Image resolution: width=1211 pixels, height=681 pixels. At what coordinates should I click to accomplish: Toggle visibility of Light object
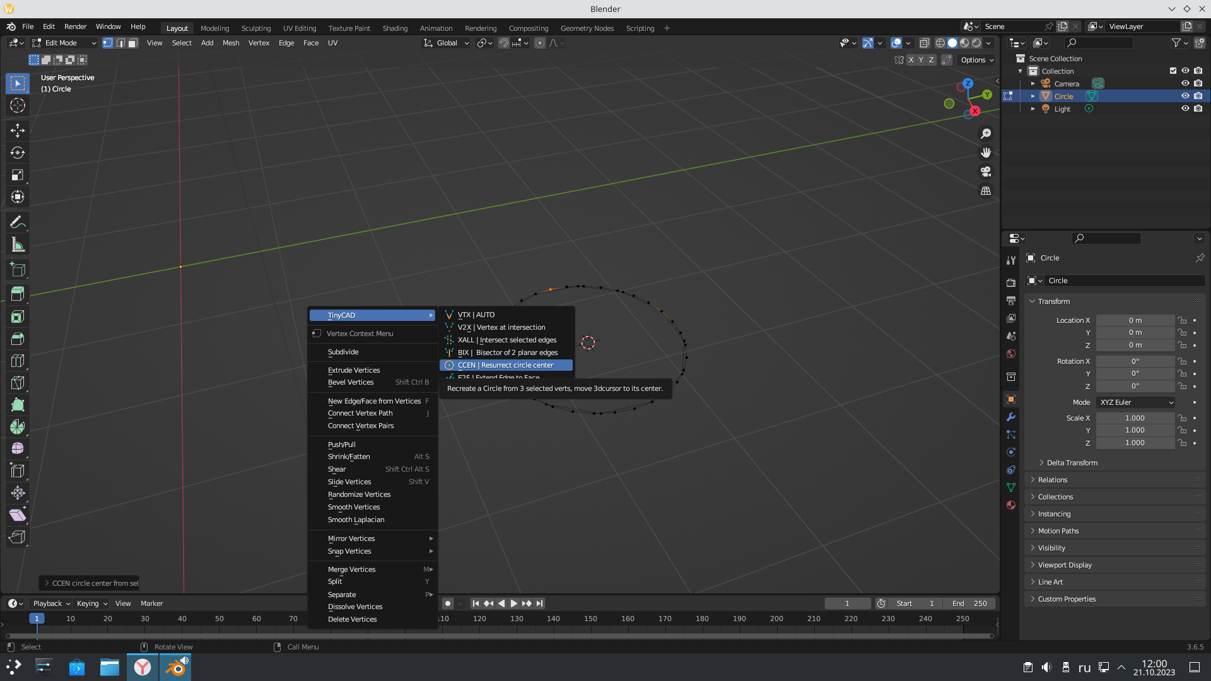coord(1185,108)
